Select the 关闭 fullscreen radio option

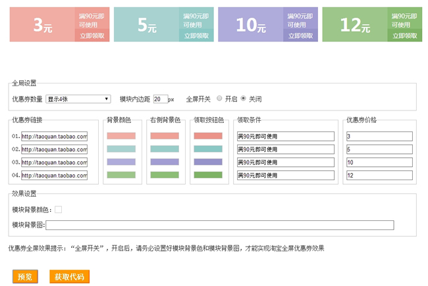pos(243,99)
